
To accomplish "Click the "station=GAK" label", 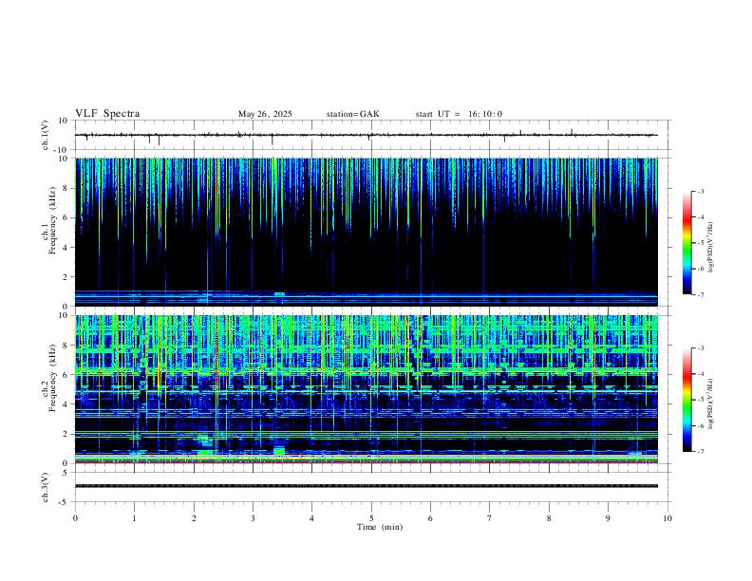I will click(352, 114).
